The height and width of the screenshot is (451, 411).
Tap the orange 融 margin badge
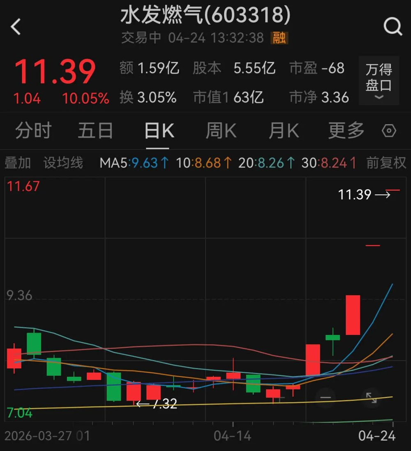point(279,38)
